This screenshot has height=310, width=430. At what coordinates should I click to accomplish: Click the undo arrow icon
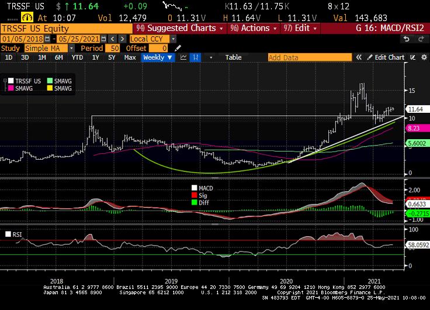[407, 39]
